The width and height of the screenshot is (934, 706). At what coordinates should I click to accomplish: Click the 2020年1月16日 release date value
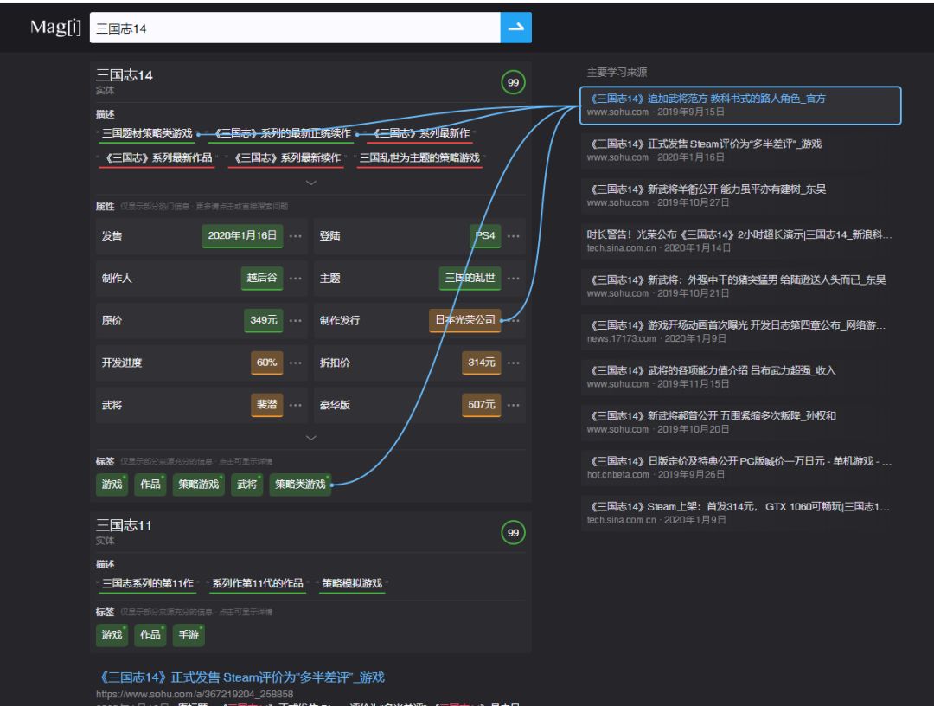point(242,236)
